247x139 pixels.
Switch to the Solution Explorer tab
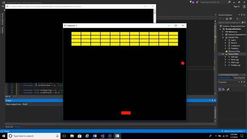tap(225, 78)
